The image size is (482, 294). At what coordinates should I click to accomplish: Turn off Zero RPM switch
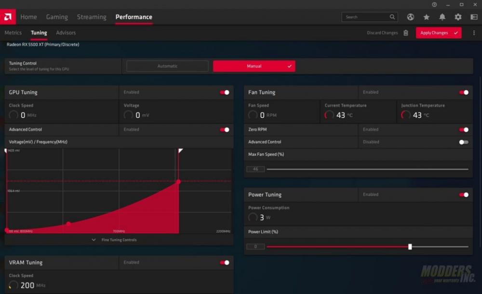pyautogui.click(x=464, y=129)
